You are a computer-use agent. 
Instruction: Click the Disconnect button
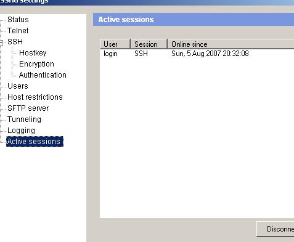click(x=276, y=229)
